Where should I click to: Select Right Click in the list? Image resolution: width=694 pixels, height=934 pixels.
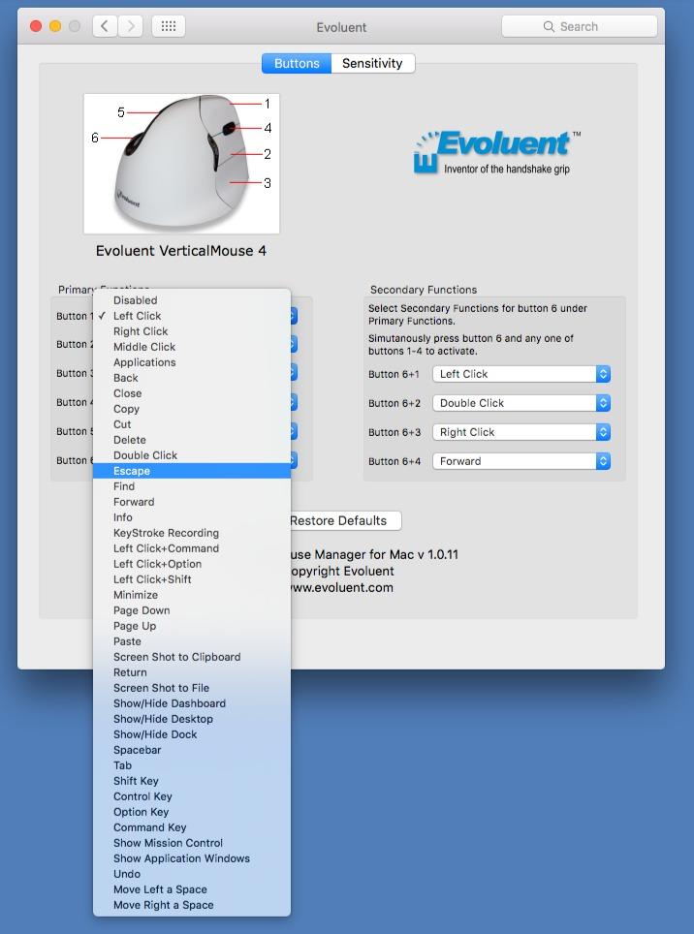[x=192, y=331]
